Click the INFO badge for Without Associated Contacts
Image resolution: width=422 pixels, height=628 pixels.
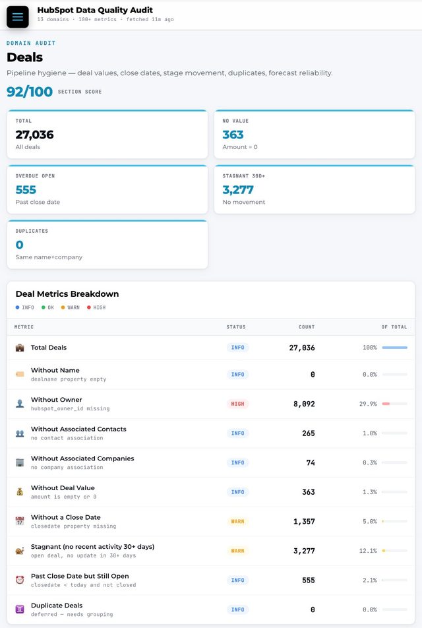237,433
